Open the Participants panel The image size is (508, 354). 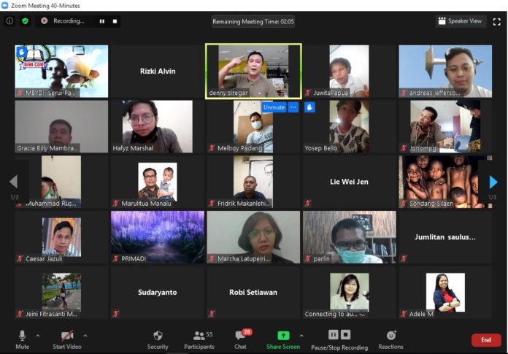(199, 339)
